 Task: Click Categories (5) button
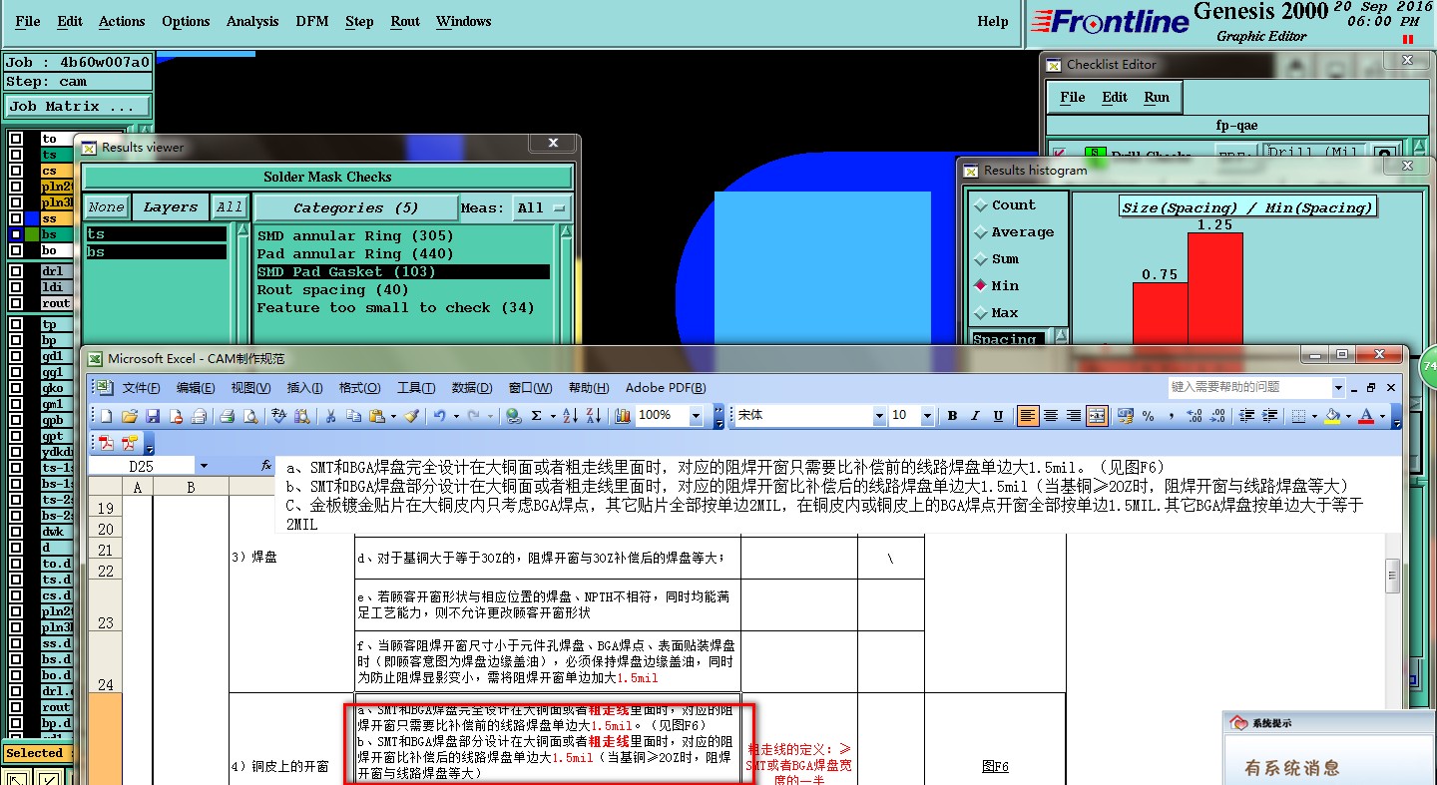click(355, 207)
